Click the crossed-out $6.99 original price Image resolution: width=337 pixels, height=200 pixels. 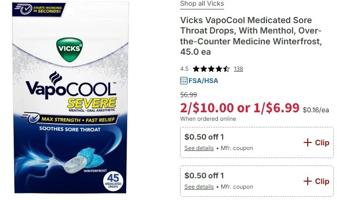[189, 95]
